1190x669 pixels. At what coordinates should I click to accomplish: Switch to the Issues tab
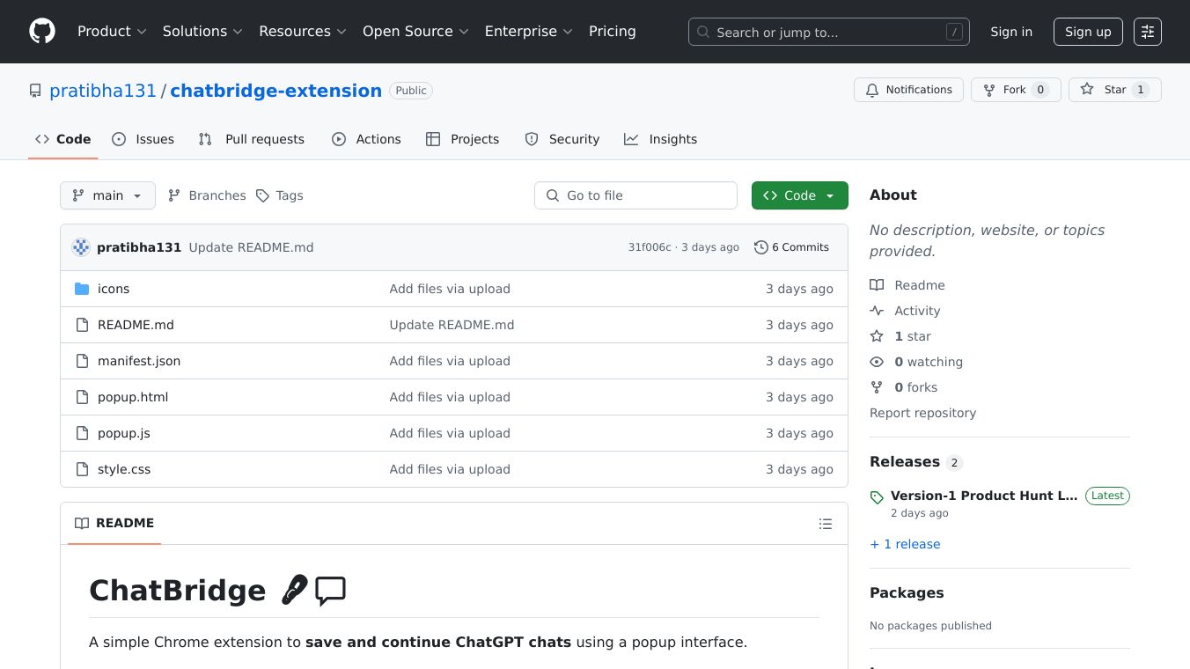(143, 139)
